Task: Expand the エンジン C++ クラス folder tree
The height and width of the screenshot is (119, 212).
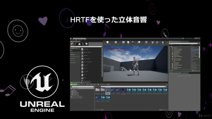Action: [x=71, y=98]
